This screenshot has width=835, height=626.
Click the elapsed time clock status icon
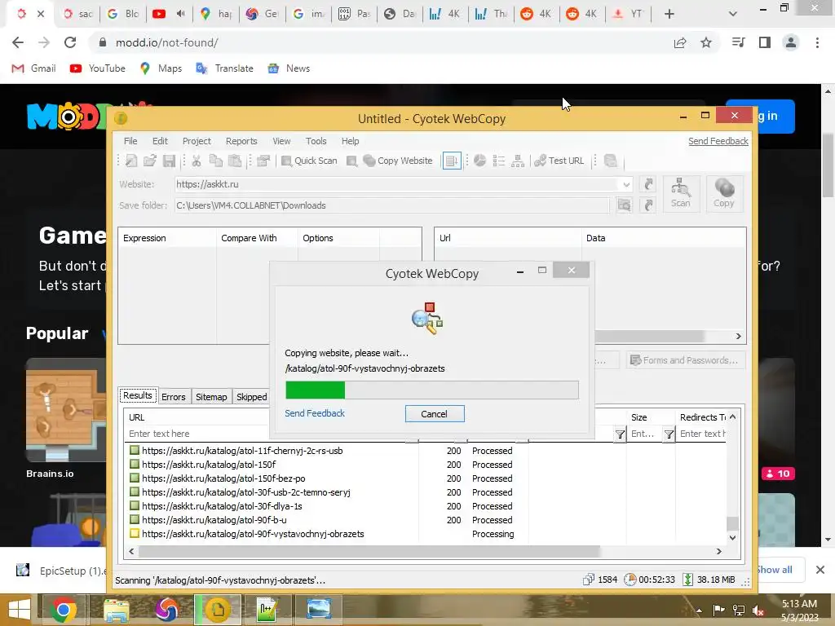click(630, 580)
